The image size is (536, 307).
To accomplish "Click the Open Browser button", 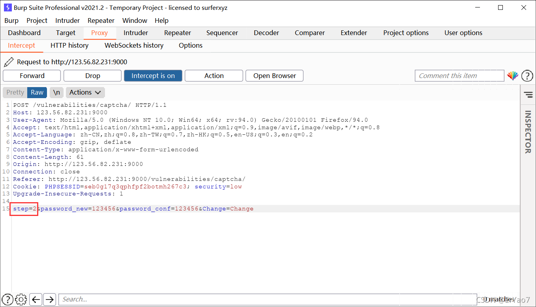I will [x=275, y=76].
